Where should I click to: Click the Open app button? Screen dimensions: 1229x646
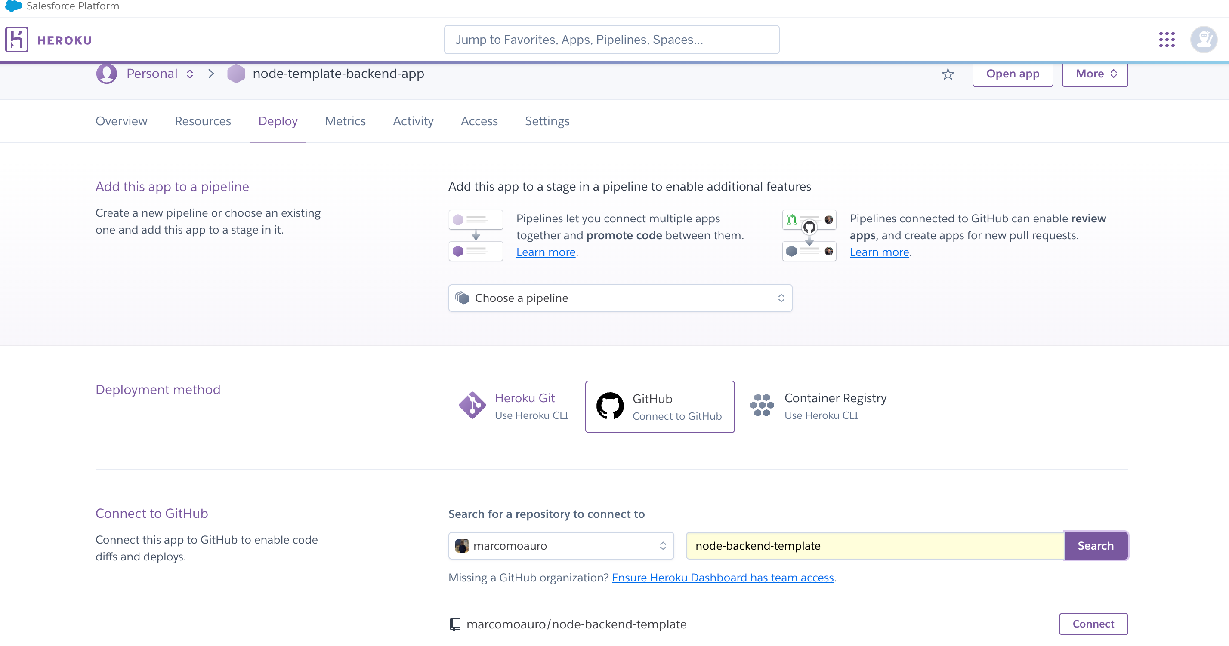[1013, 74]
